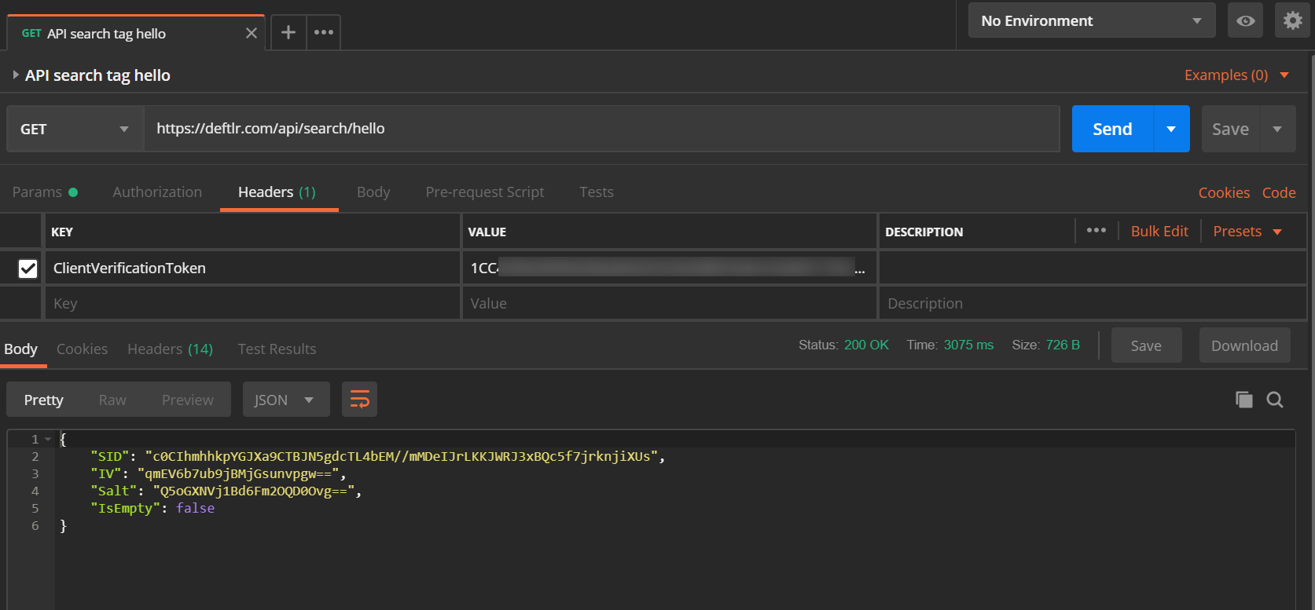1315x610 pixels.
Task: Select the request Headers (1) tab
Action: pyautogui.click(x=277, y=192)
